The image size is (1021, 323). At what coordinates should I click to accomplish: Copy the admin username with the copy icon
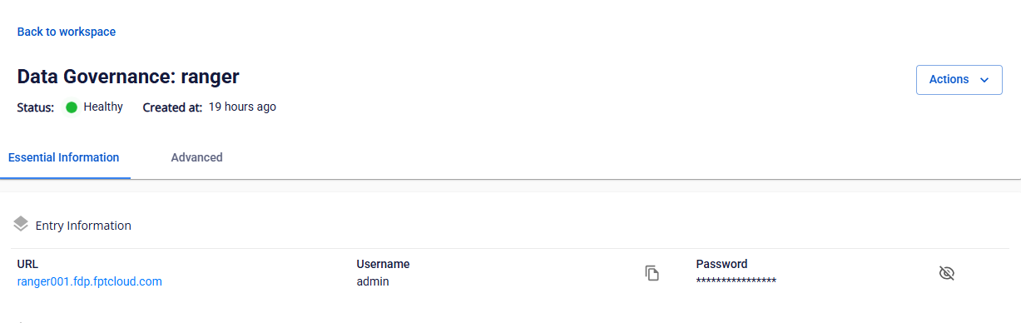click(x=652, y=273)
